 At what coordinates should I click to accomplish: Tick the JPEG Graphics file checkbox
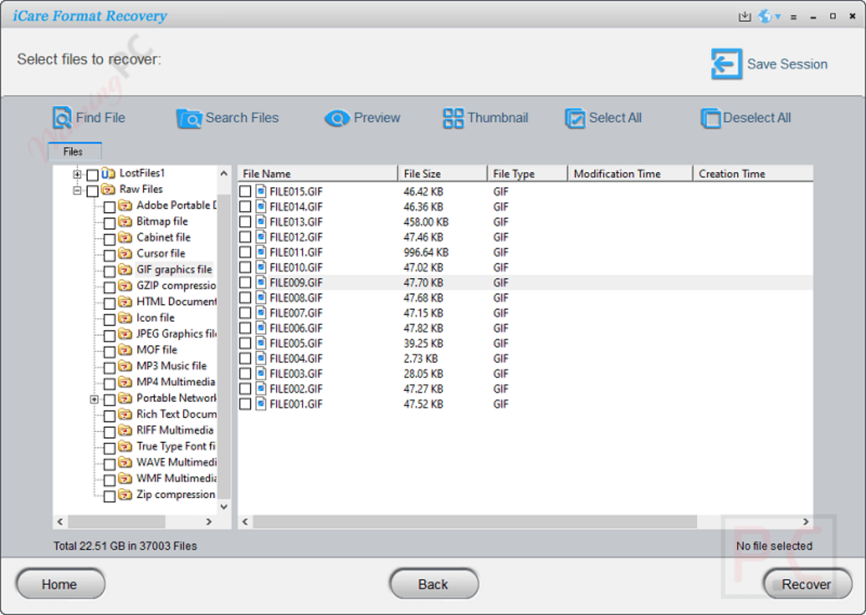[110, 335]
